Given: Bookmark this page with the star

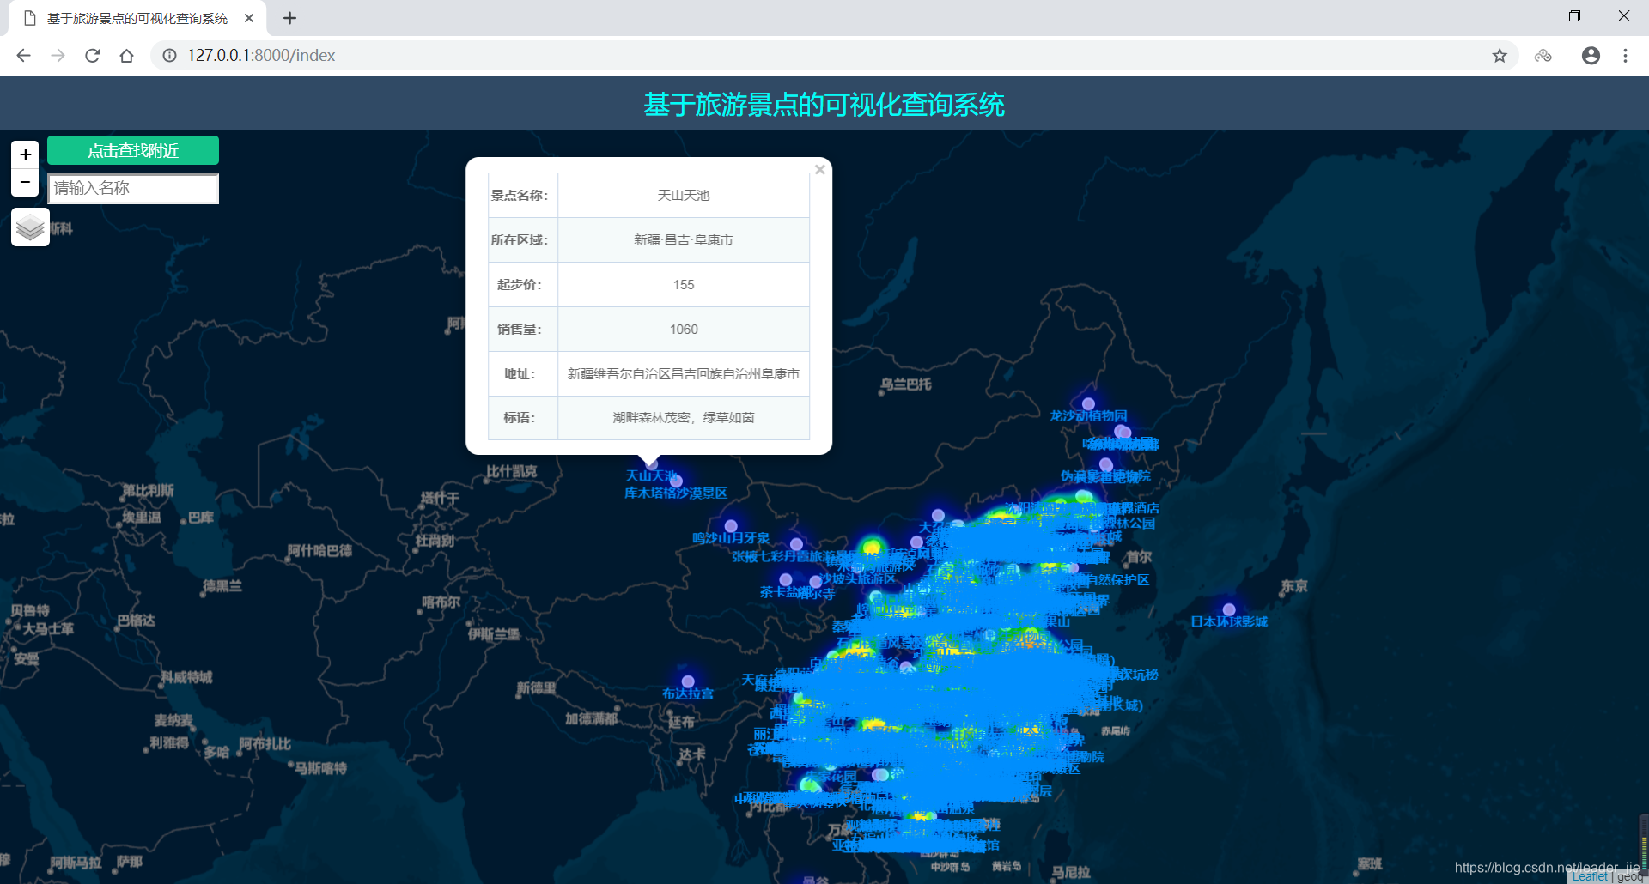Looking at the screenshot, I should tap(1500, 56).
